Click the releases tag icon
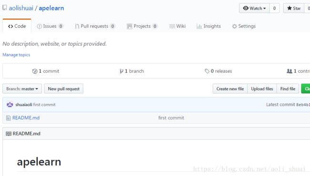Screen dimensions: 310x176 [207, 71]
